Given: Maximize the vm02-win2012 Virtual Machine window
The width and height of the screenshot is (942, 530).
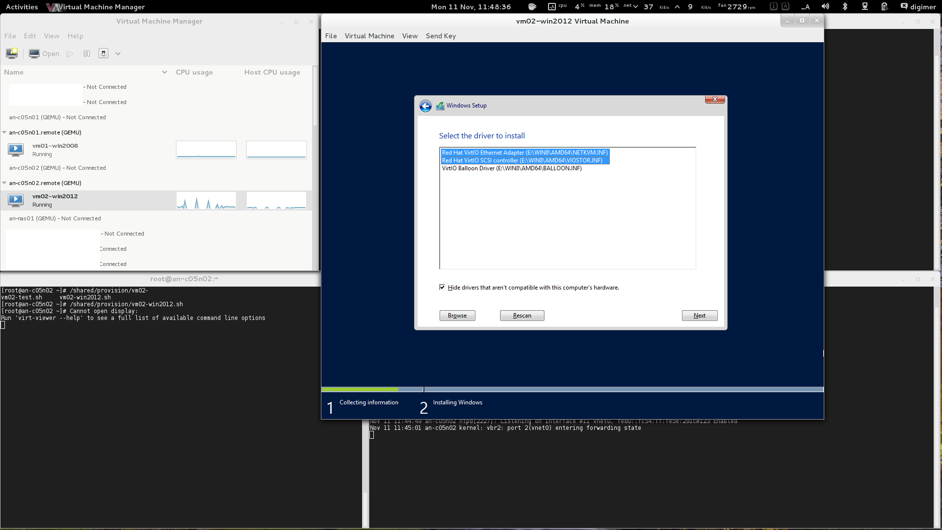Looking at the screenshot, I should [x=802, y=21].
